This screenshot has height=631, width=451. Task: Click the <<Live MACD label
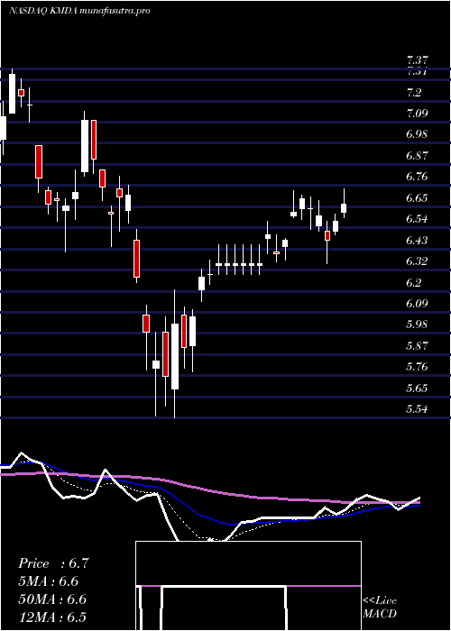coord(380,607)
